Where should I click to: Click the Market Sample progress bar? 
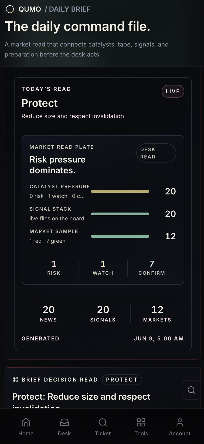click(x=120, y=236)
